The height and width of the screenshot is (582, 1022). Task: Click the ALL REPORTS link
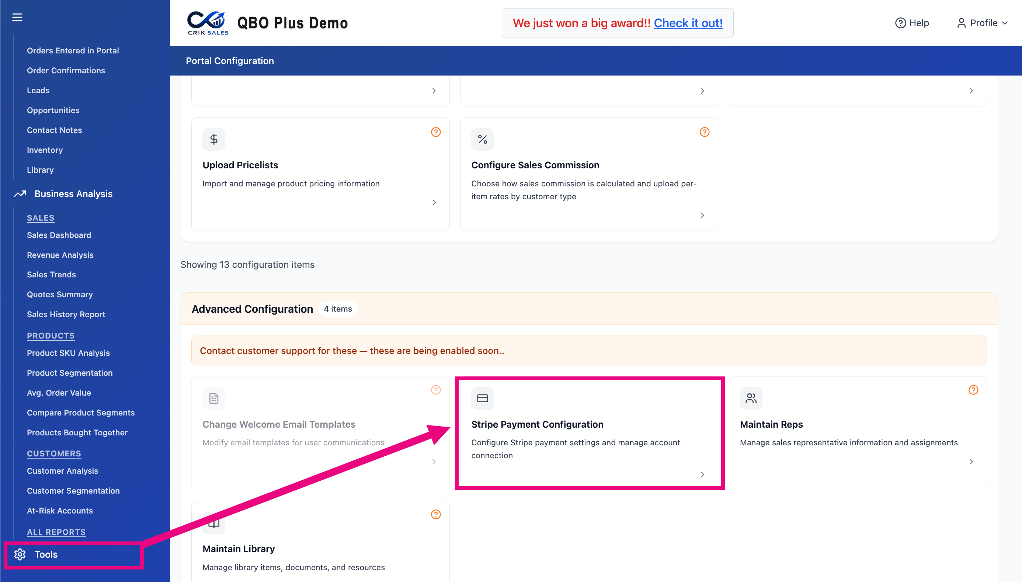coord(56,532)
